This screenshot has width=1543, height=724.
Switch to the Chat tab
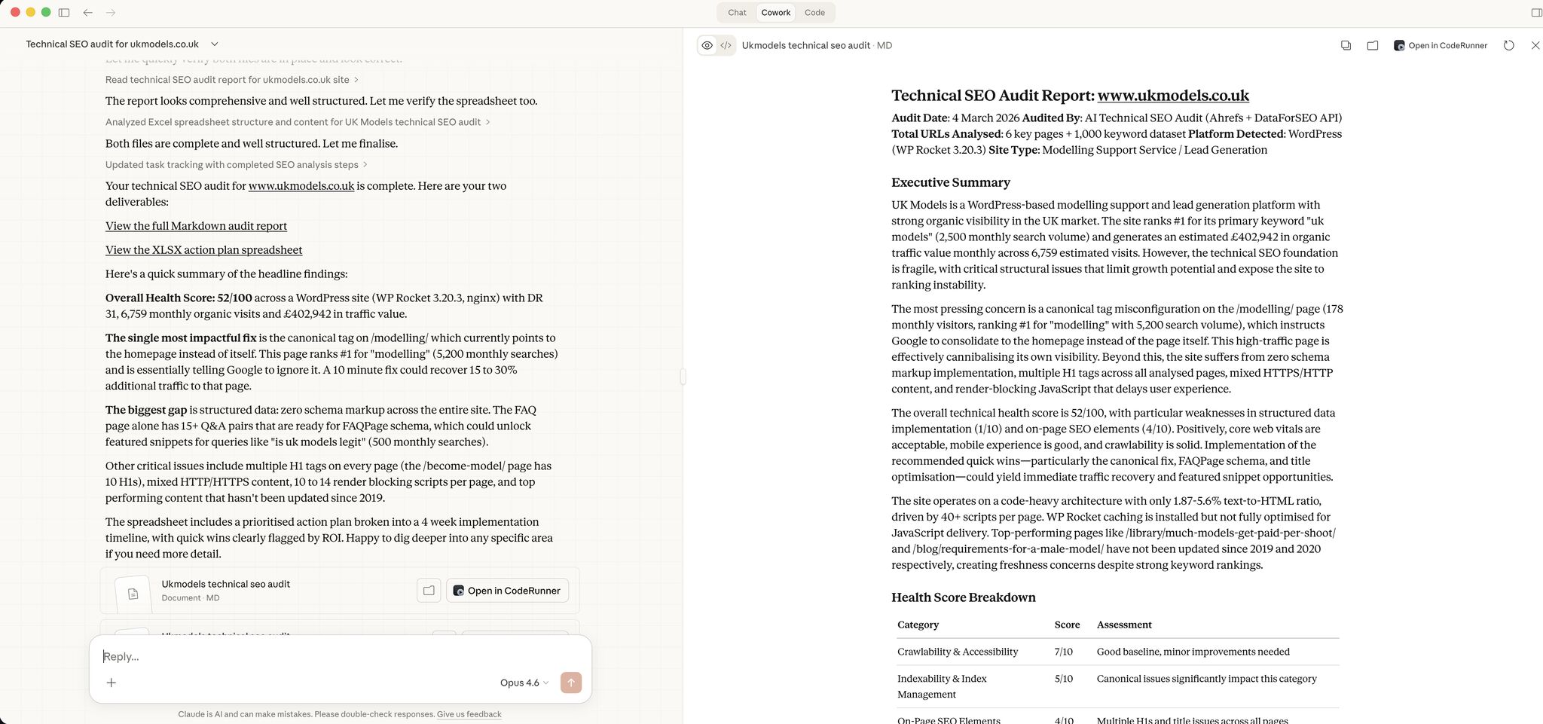tap(737, 13)
